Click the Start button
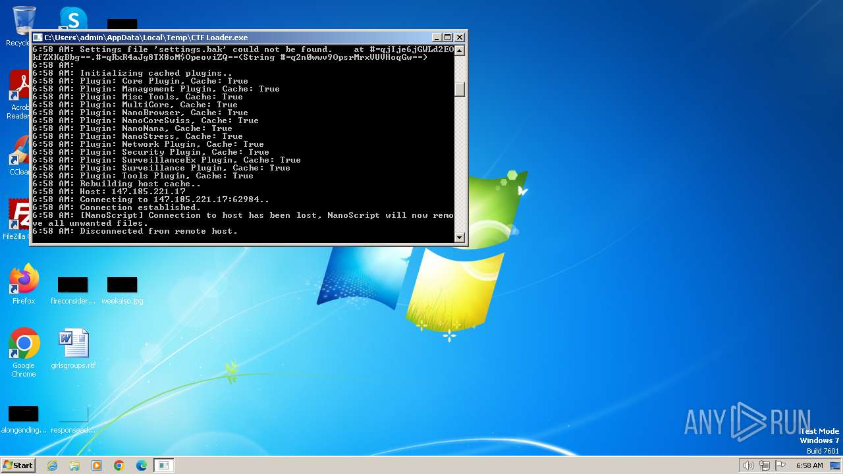The height and width of the screenshot is (474, 843). pyautogui.click(x=18, y=465)
